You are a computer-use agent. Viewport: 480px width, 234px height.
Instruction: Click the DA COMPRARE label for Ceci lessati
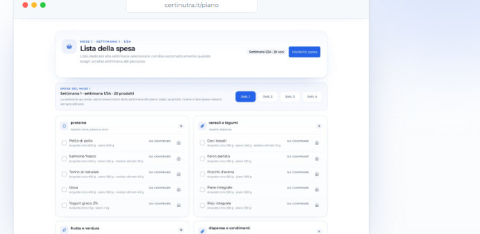[x=298, y=141]
